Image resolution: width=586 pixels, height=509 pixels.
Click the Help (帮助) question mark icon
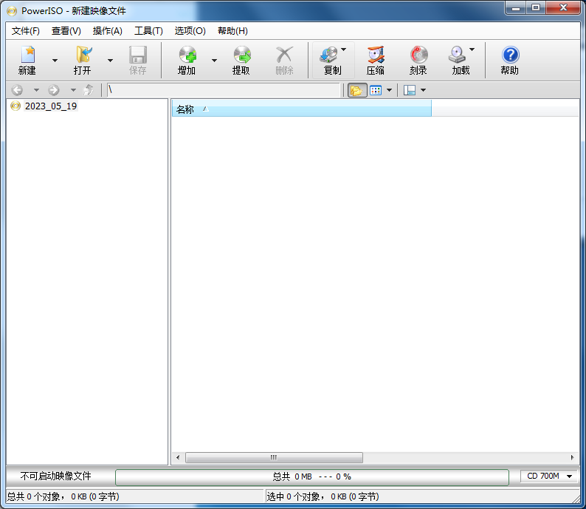[510, 55]
